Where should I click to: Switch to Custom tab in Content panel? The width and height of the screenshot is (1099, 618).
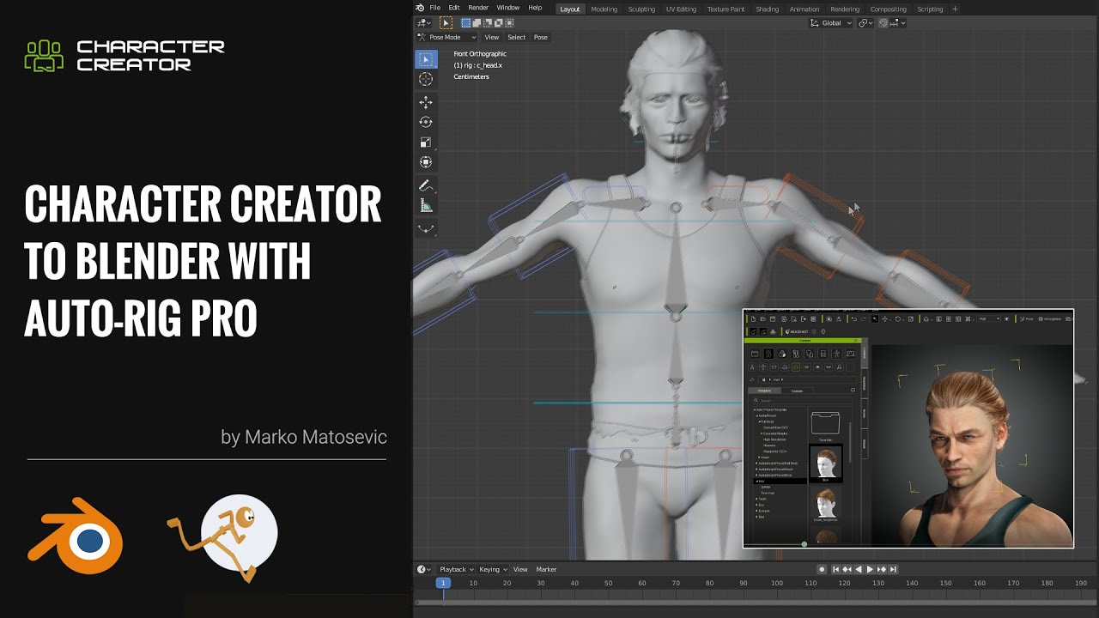pos(797,391)
